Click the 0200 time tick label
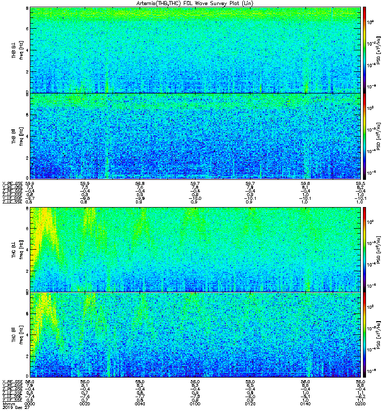This screenshot has width=385, height=411. [360, 404]
